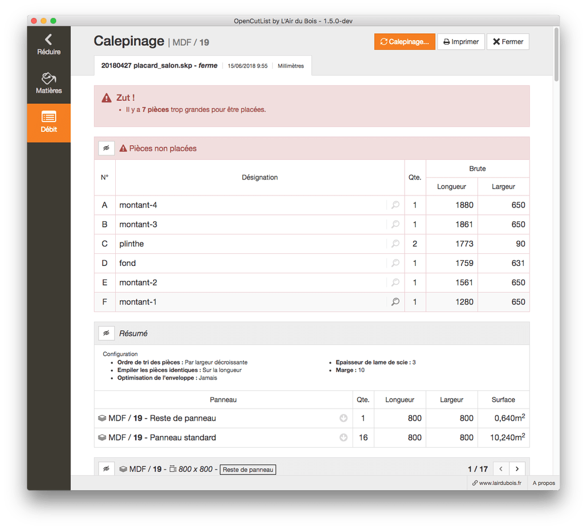The image size is (587, 529).
Task: Click the orange Calepinage... button
Action: click(x=404, y=42)
